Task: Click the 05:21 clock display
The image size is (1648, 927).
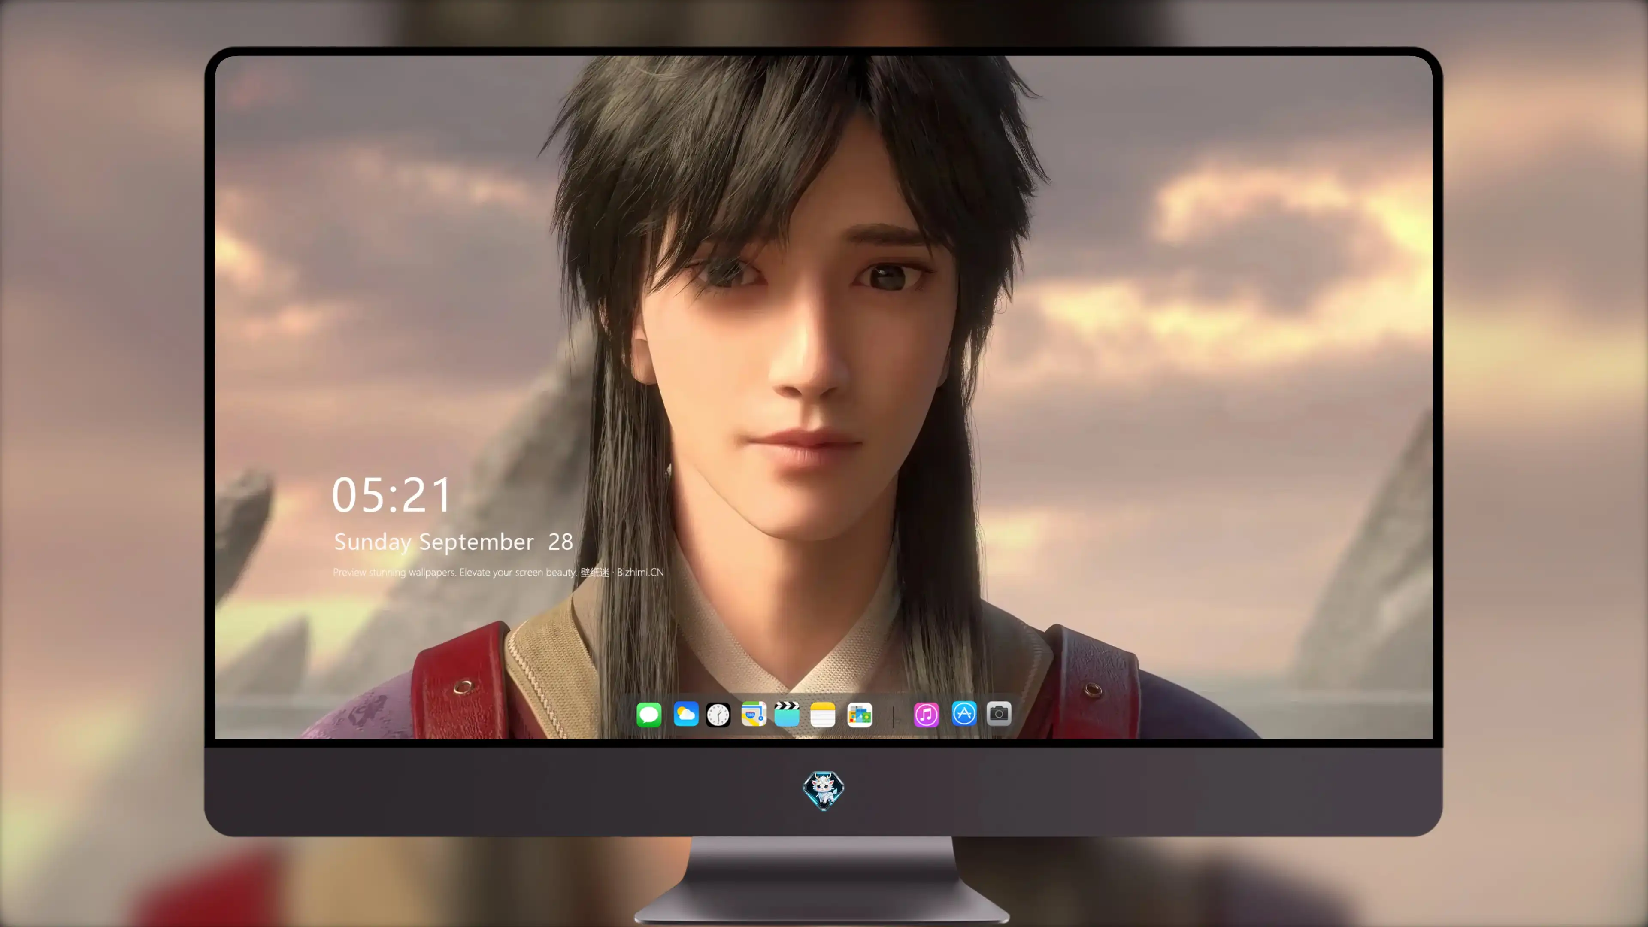Action: coord(391,495)
